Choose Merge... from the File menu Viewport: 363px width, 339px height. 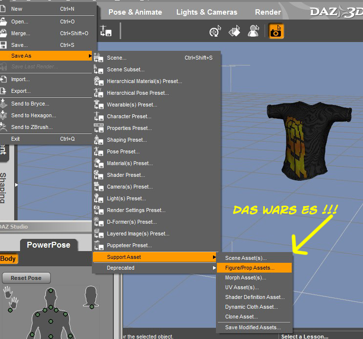tap(46, 33)
